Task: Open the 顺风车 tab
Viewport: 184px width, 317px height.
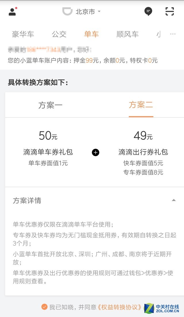Action: 128,34
